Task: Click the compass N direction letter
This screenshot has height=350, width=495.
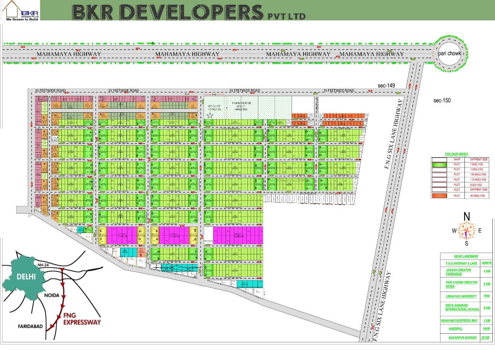Action: [x=467, y=216]
